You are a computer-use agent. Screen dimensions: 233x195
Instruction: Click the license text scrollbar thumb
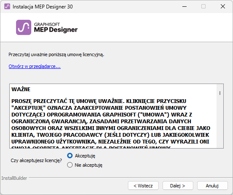click(x=220, y=93)
